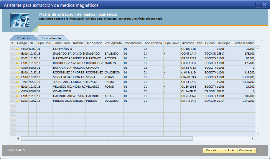Open link arrow for COMBUSTIBL row
This screenshot has height=159, width=270.
[x=18, y=91]
